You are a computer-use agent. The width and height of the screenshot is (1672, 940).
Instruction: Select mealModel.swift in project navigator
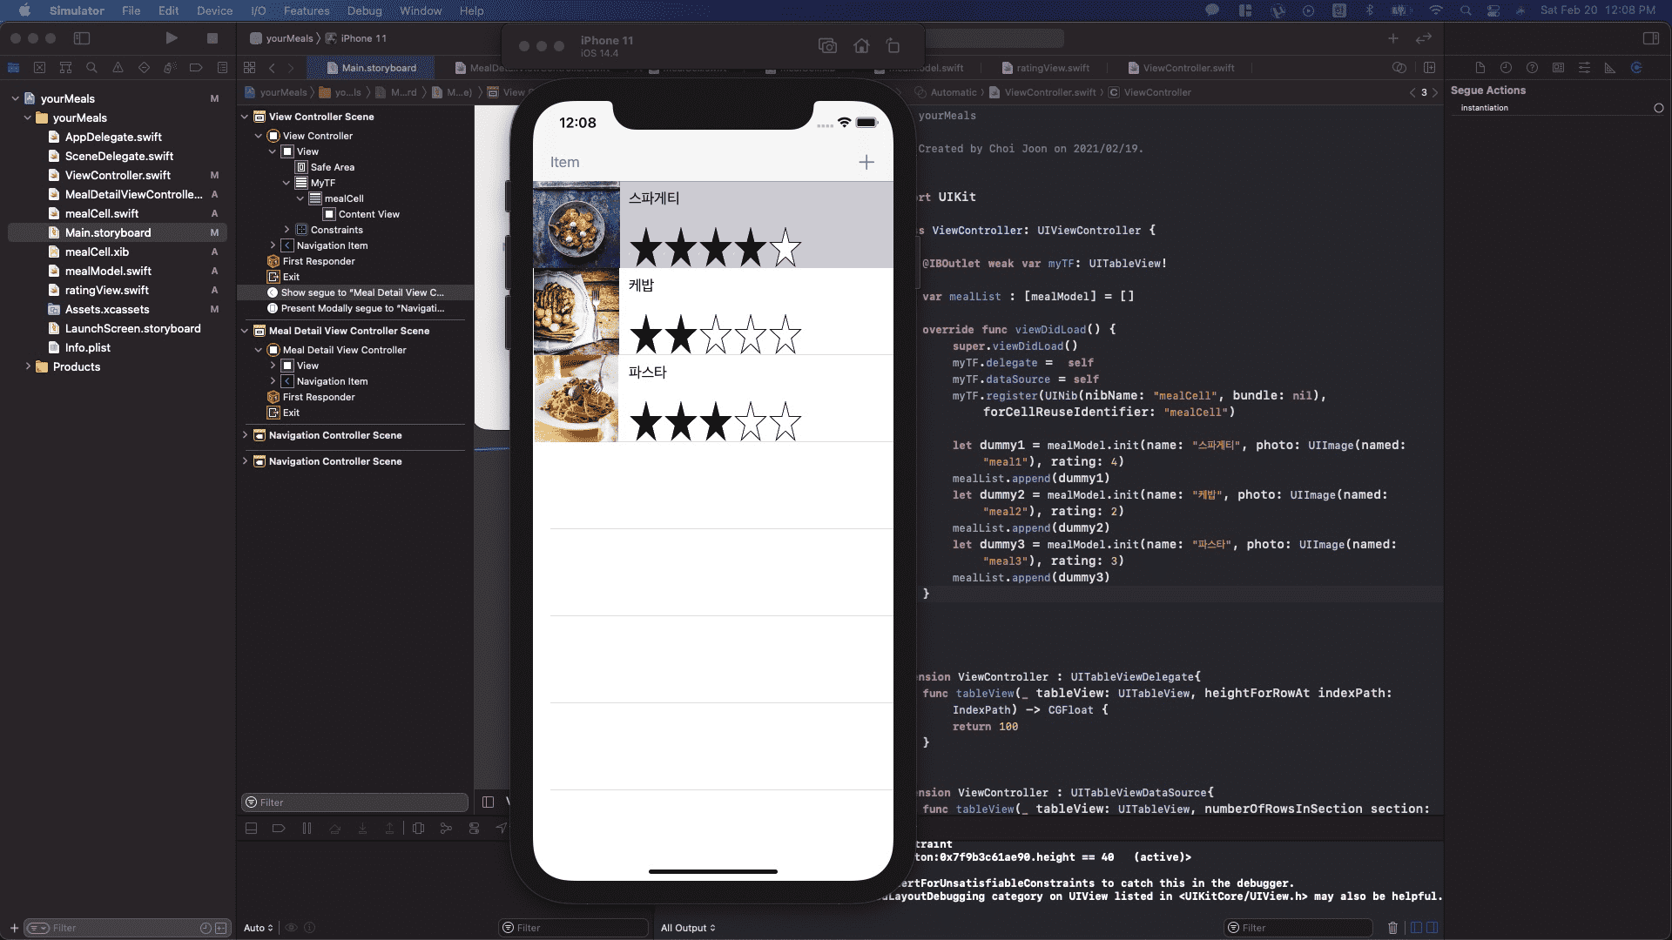(x=108, y=271)
